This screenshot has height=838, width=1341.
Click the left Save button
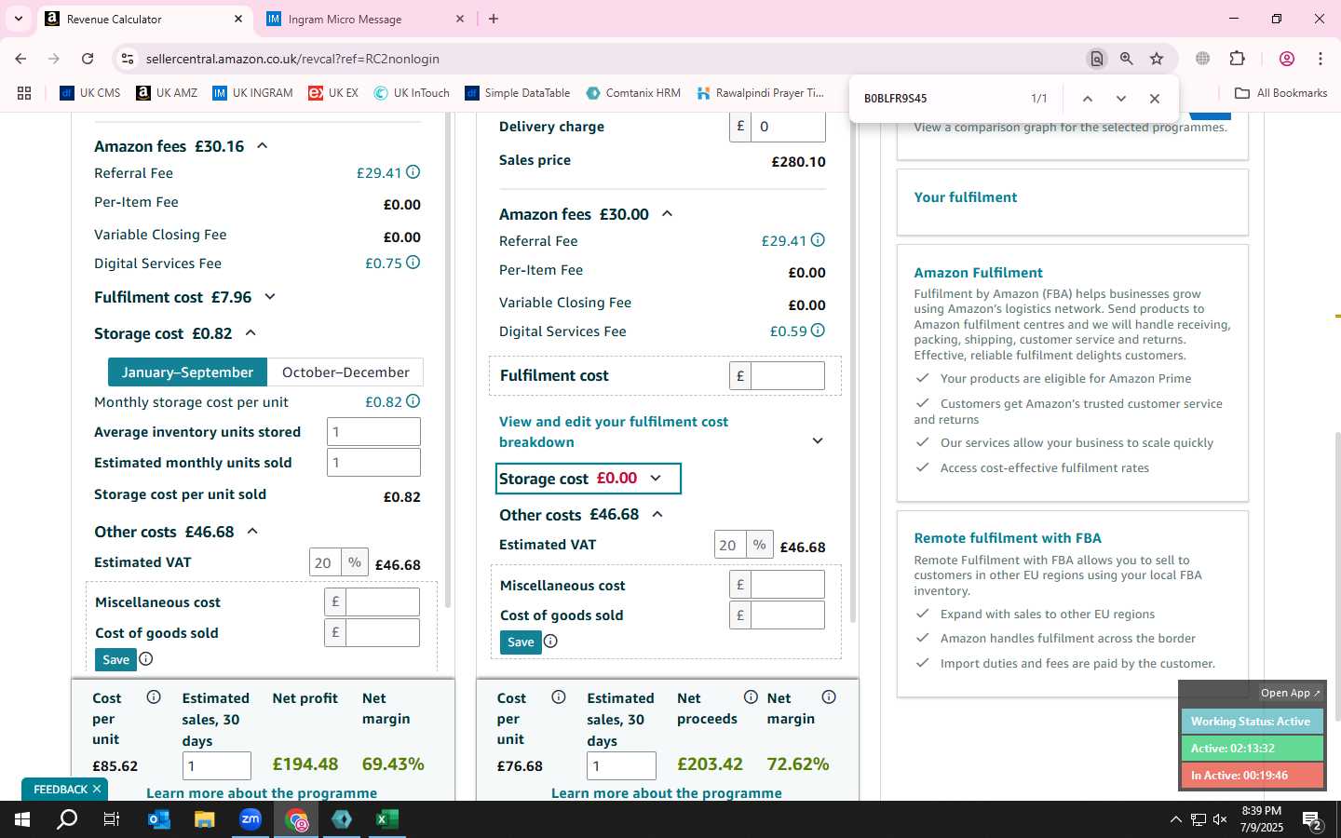[x=116, y=660]
